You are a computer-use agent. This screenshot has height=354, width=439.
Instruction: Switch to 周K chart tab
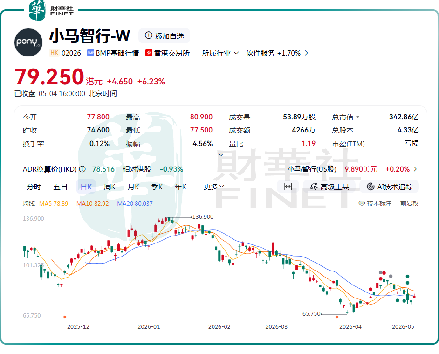click(110, 187)
